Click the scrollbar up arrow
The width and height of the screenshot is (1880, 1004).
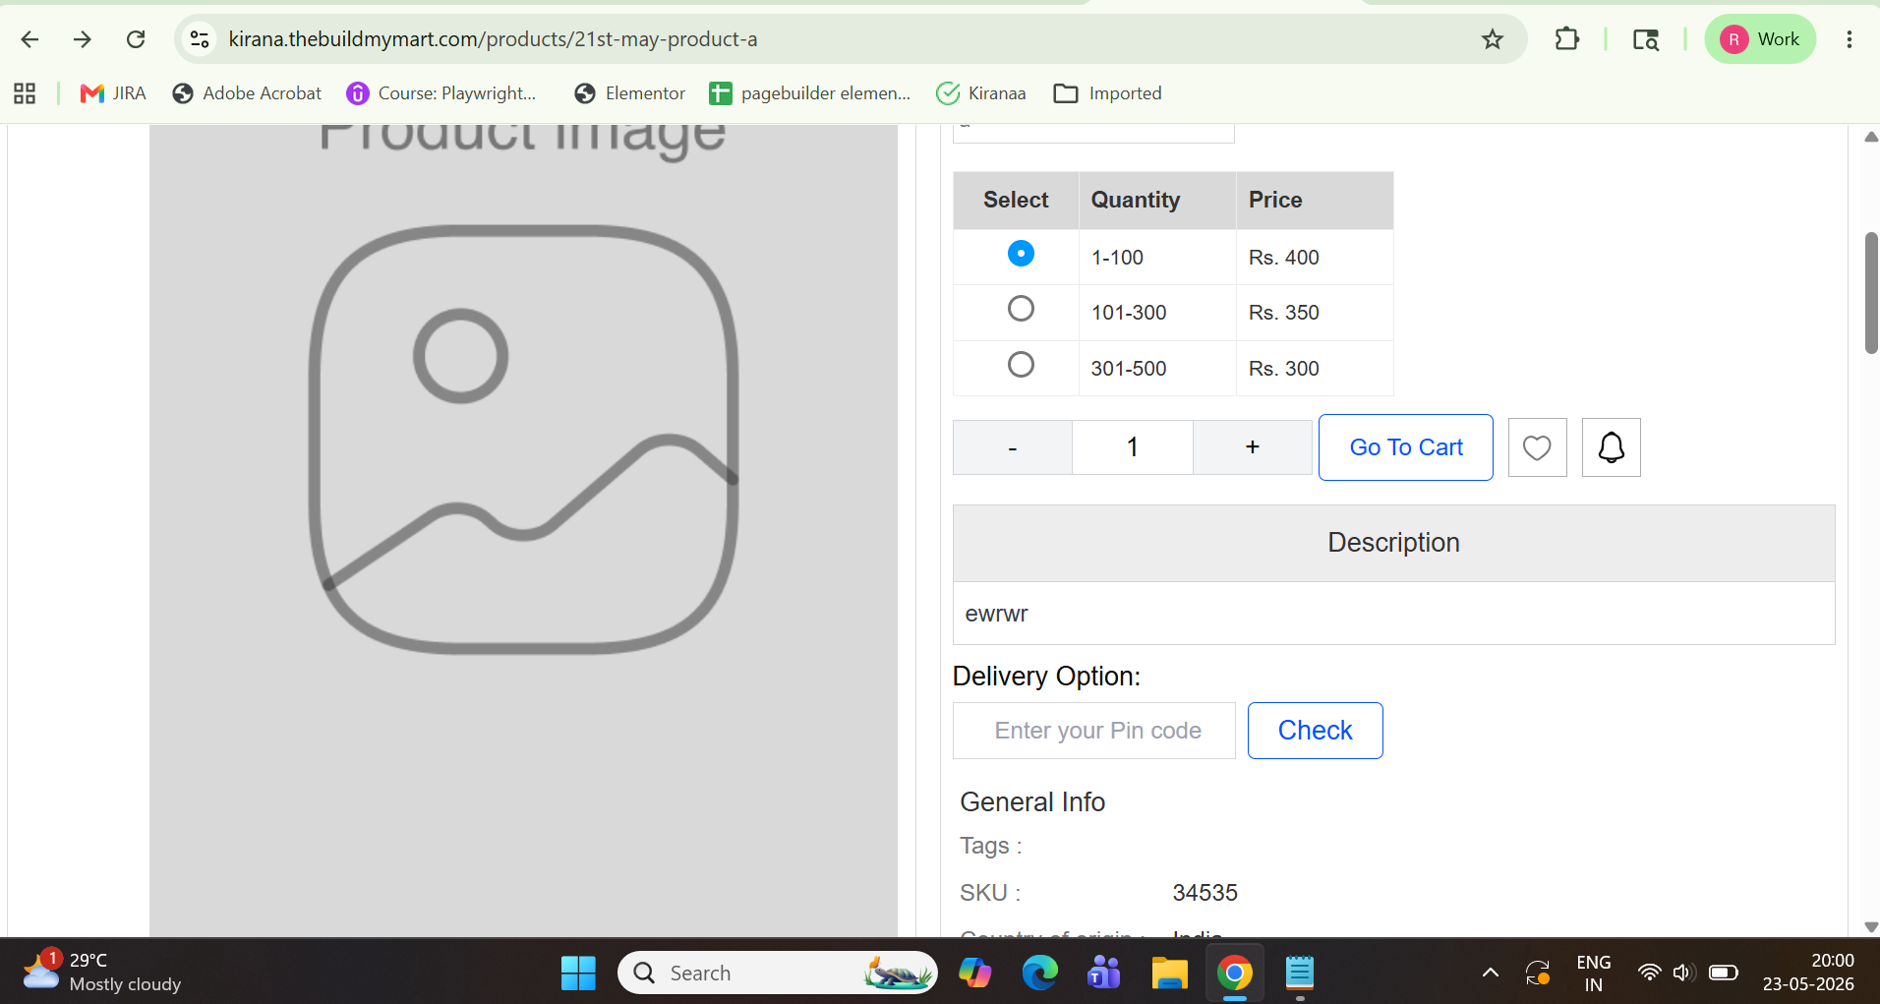pos(1871,137)
